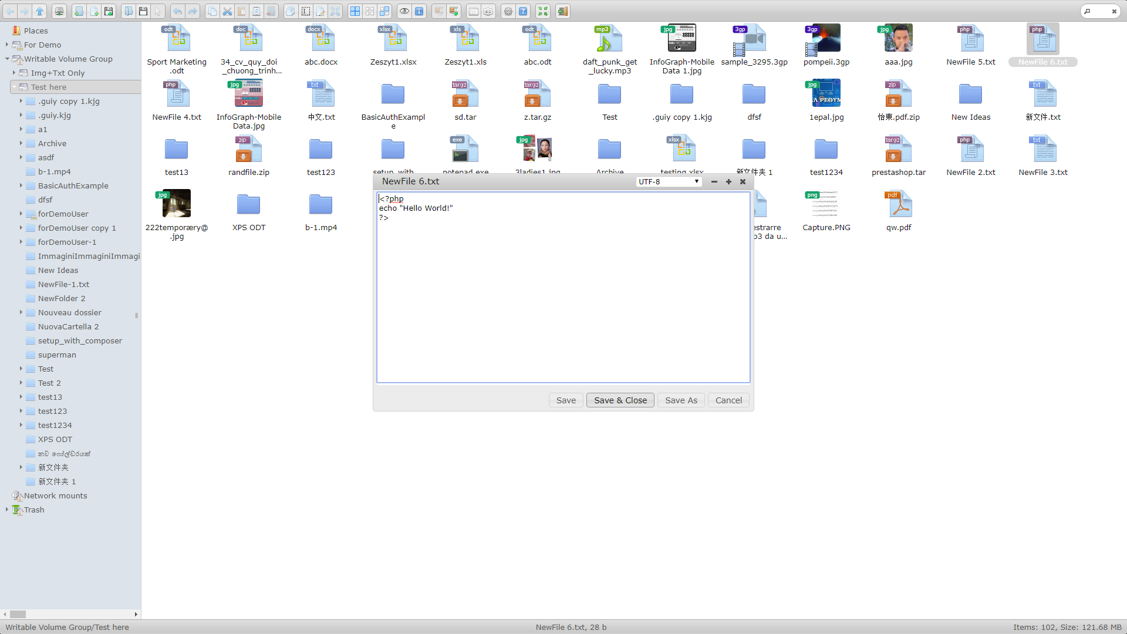Collapse the Writable Volume Group
This screenshot has width=1127, height=634.
(7, 59)
